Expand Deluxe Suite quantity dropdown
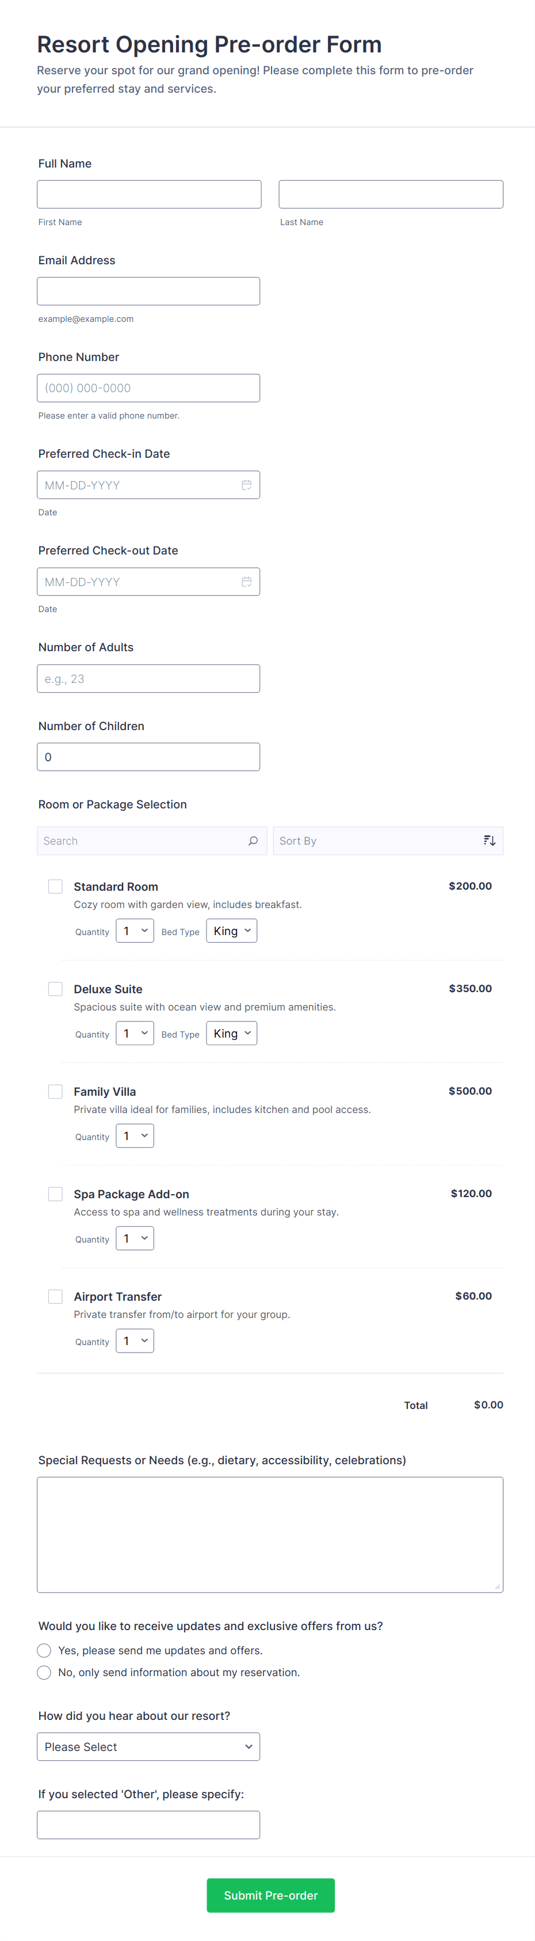This screenshot has width=535, height=1941. 135,1034
